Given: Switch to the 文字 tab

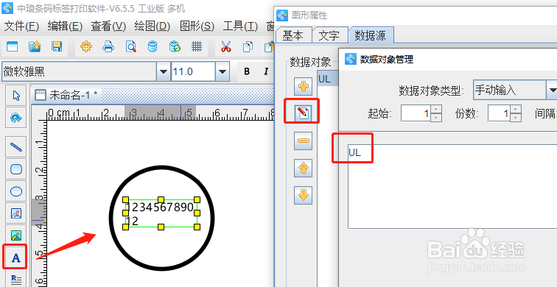Looking at the screenshot, I should tap(329, 35).
